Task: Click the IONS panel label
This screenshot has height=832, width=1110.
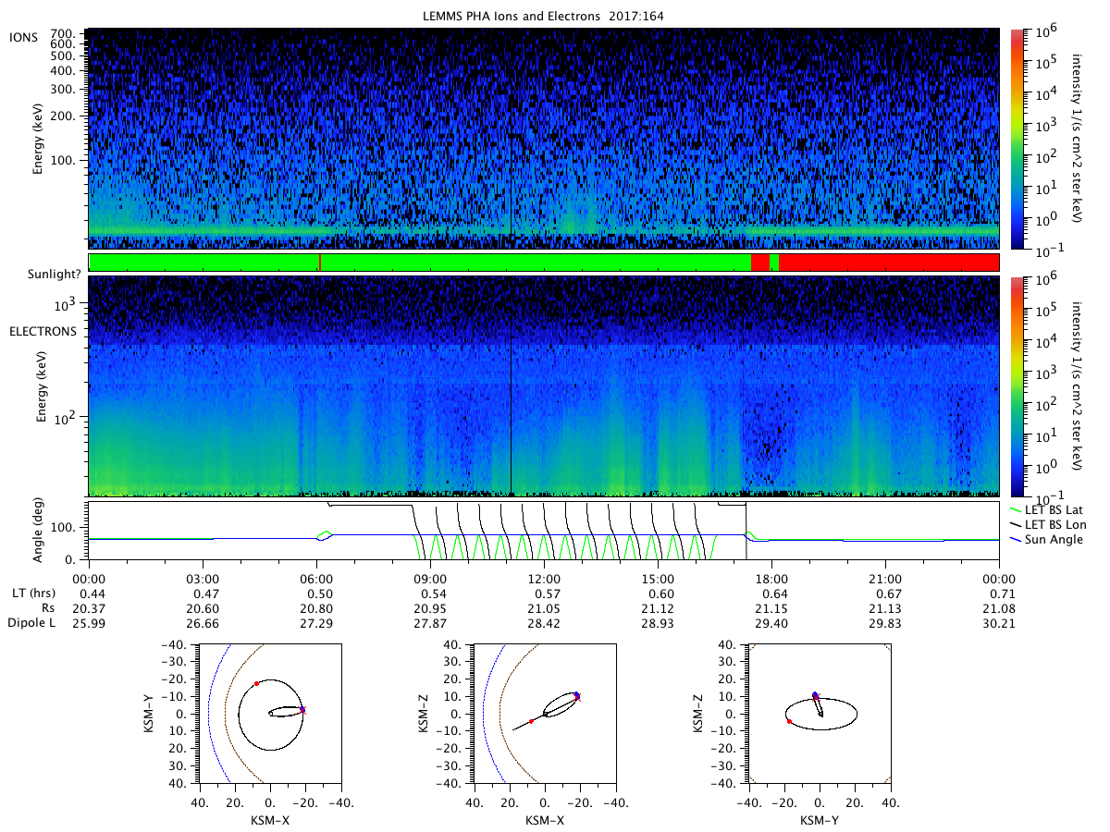Action: pyautogui.click(x=22, y=36)
